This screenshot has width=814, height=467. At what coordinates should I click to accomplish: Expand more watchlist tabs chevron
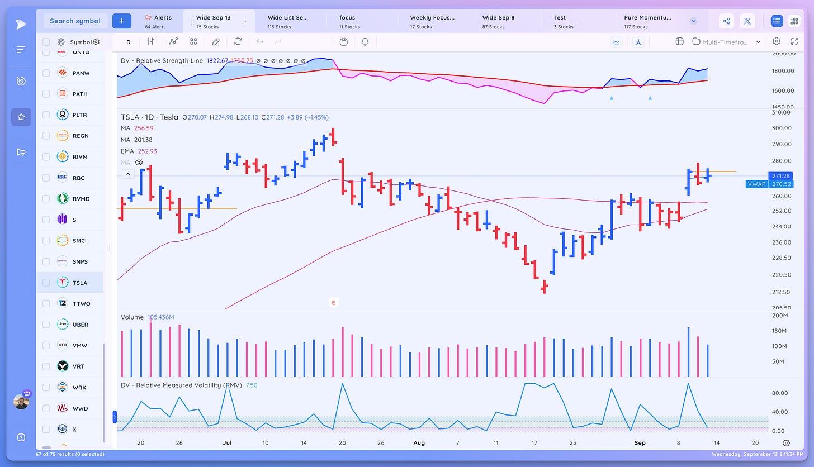click(694, 21)
